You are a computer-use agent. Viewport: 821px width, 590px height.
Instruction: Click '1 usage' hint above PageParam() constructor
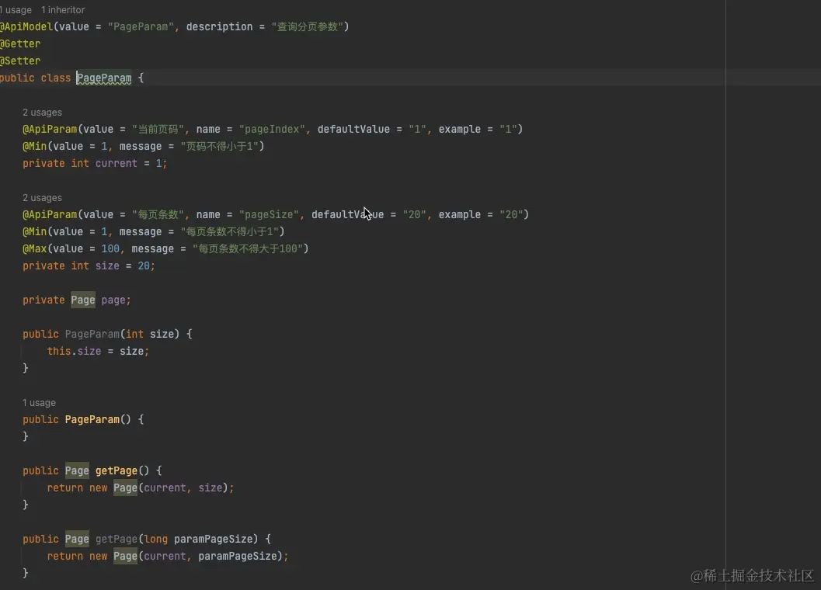39,403
